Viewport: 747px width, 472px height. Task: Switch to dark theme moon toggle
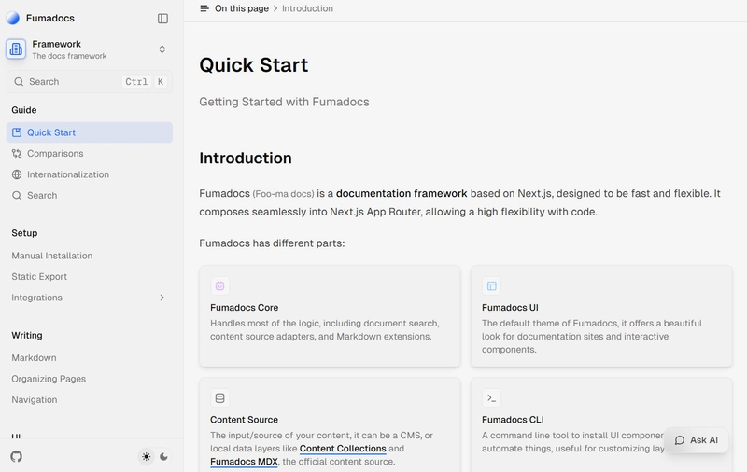point(164,456)
